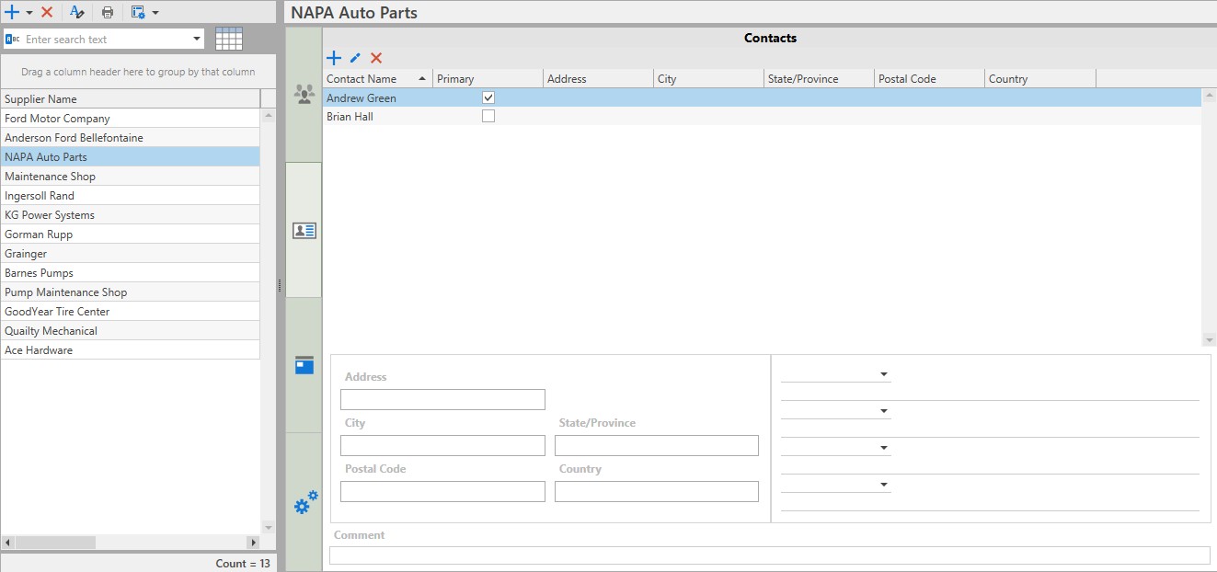1217x572 pixels.
Task: Click the Address input field
Action: (x=442, y=399)
